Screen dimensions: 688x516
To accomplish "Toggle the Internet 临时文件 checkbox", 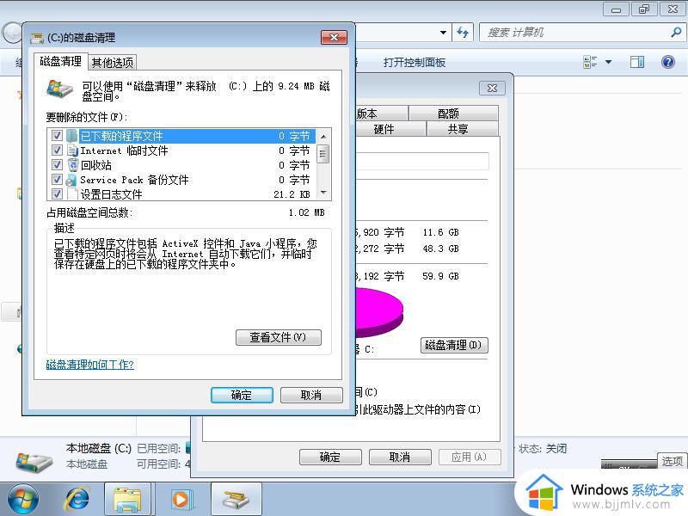I will point(57,150).
